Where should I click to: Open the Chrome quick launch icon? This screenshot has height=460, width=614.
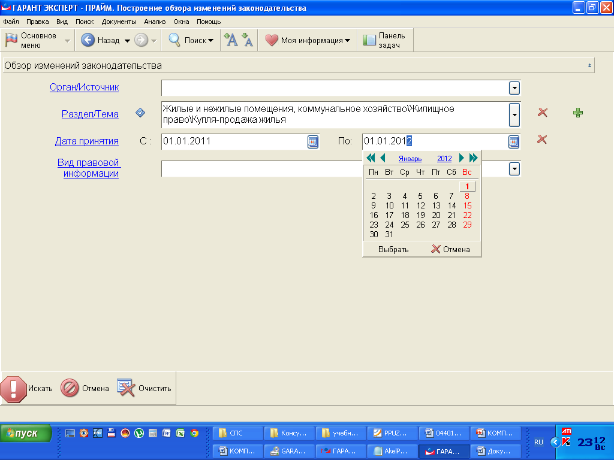(194, 433)
